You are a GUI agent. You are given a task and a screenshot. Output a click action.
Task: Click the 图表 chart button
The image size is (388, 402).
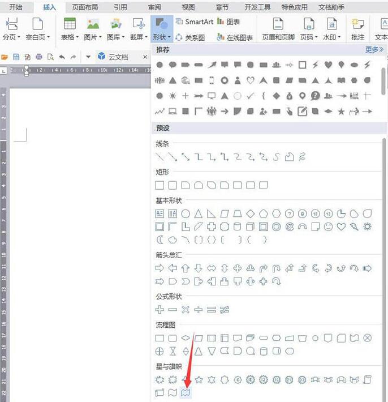[x=229, y=22]
